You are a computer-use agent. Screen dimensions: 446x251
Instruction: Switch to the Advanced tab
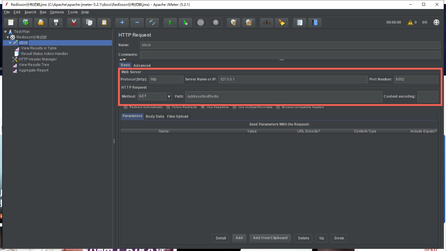(x=142, y=65)
